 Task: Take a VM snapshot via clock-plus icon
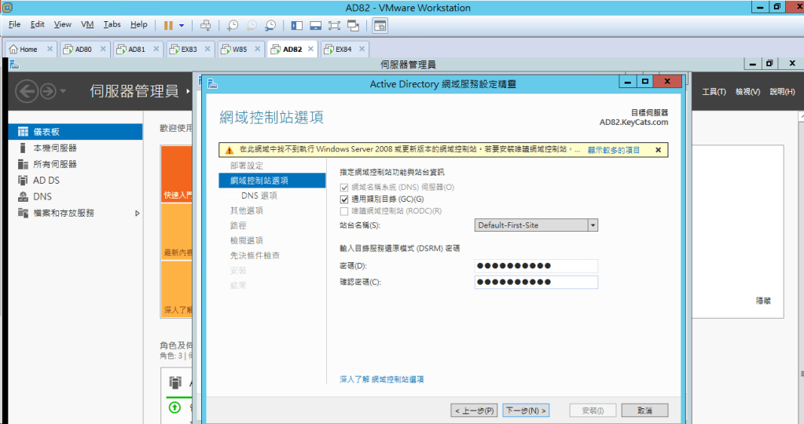point(233,25)
